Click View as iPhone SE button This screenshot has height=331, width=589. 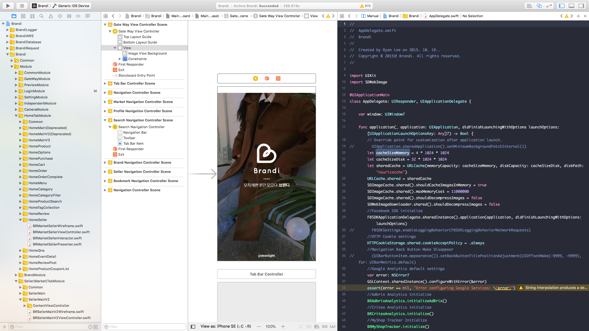tap(225, 326)
